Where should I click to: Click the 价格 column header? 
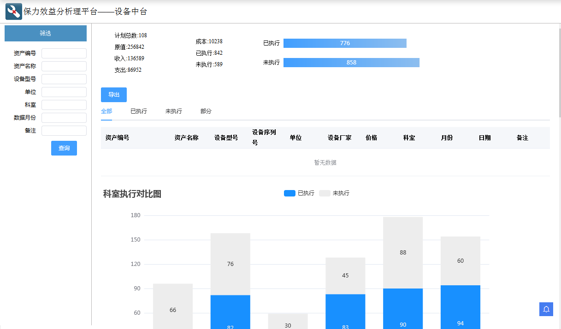click(x=372, y=138)
